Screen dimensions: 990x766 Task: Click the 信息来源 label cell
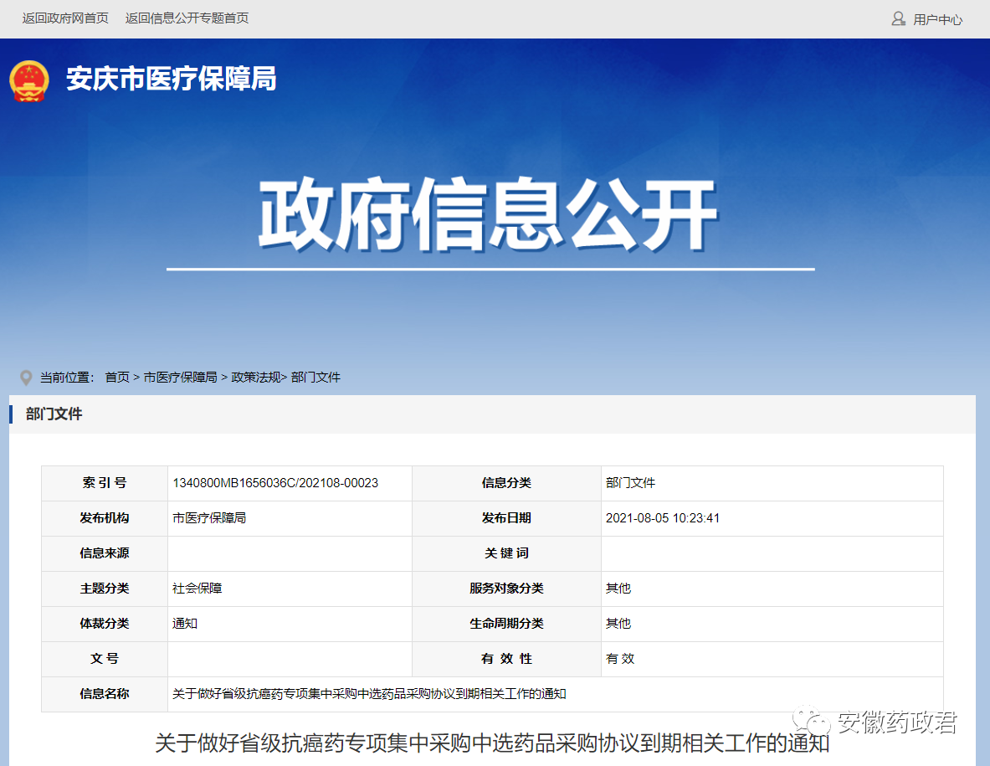coord(105,554)
